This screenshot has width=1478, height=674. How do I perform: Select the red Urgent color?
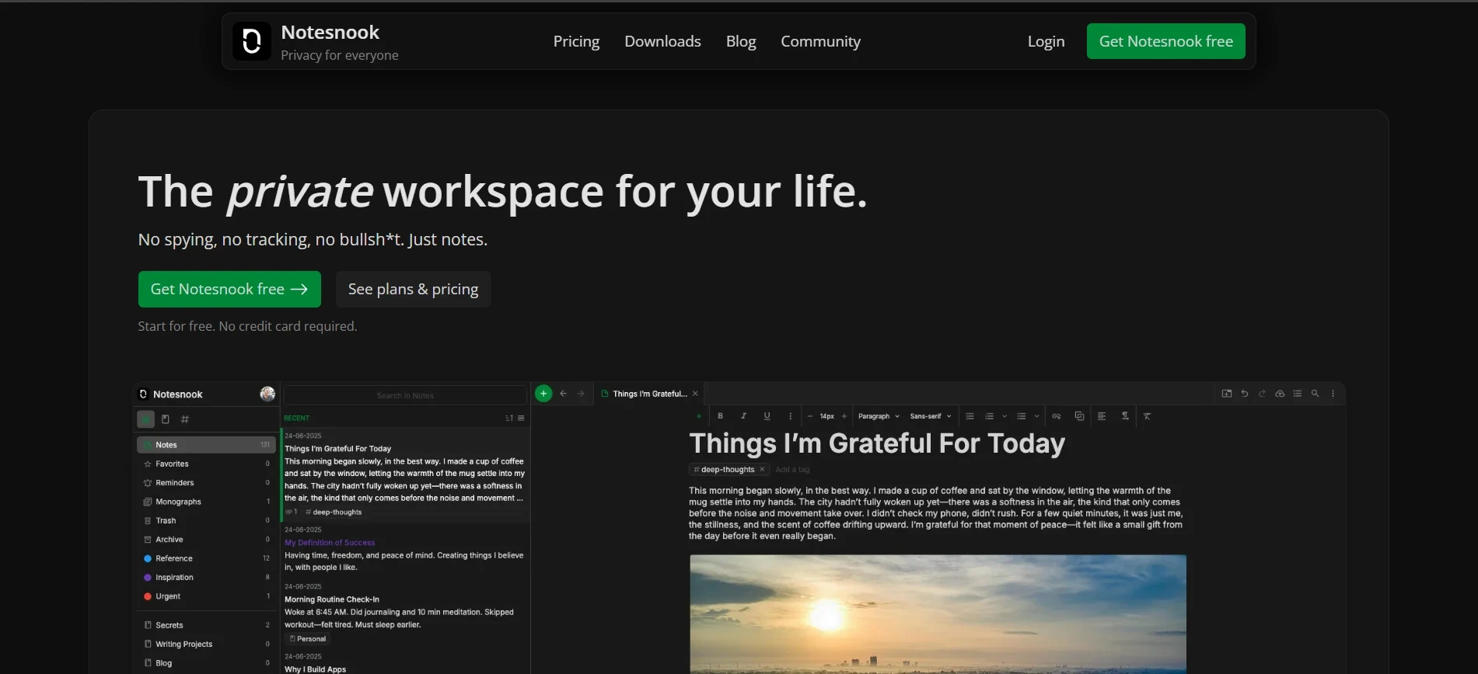click(x=206, y=596)
